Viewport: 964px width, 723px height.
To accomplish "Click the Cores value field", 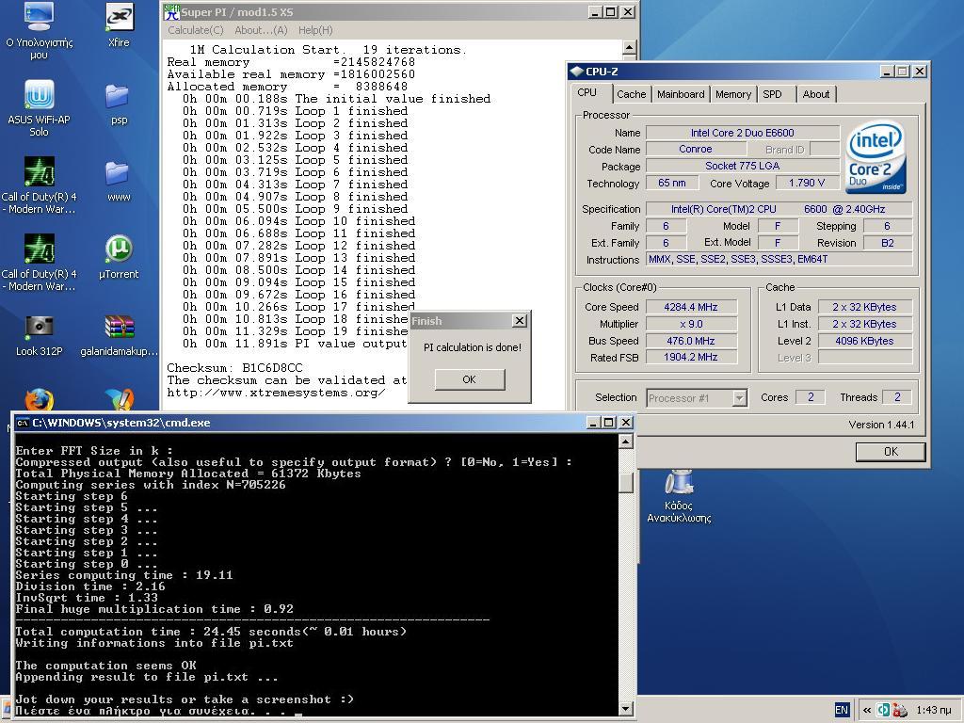I will [x=811, y=397].
